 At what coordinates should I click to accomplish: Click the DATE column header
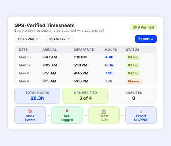(23, 50)
